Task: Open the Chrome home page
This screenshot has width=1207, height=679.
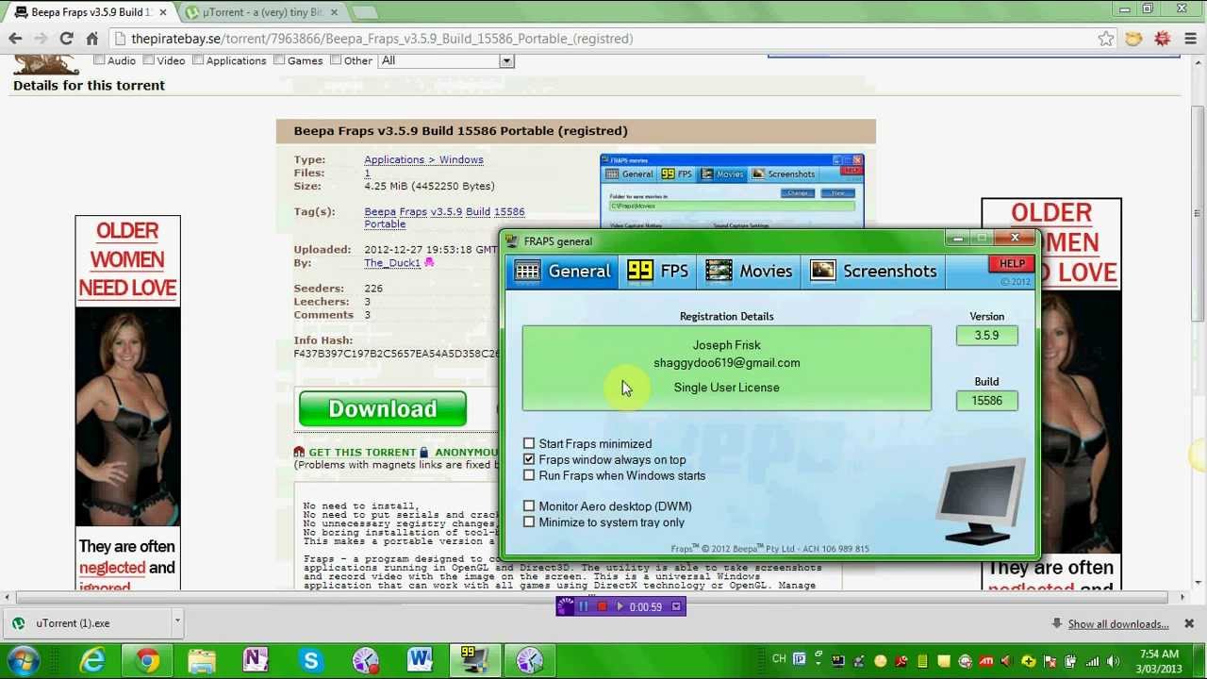Action: pyautogui.click(x=91, y=39)
